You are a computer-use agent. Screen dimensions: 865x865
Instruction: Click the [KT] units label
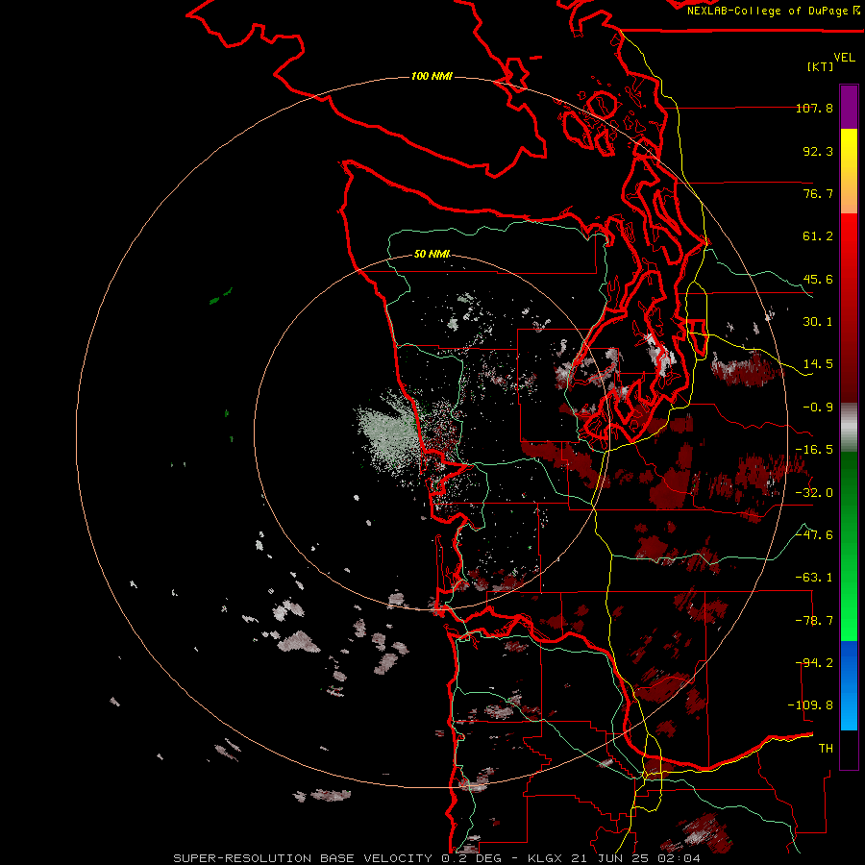coord(821,66)
